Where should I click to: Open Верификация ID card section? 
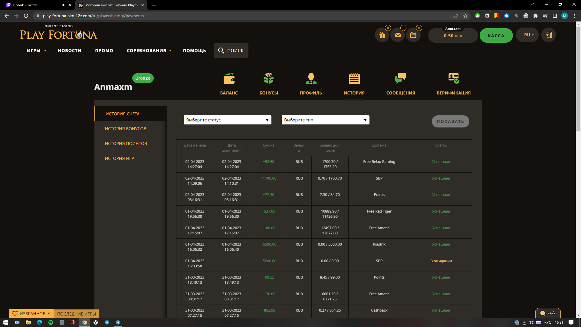click(x=453, y=84)
